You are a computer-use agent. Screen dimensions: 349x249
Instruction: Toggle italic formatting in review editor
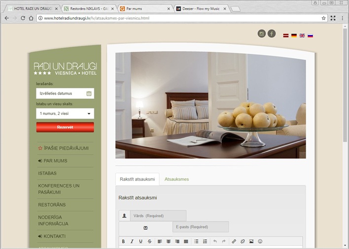click(x=132, y=241)
